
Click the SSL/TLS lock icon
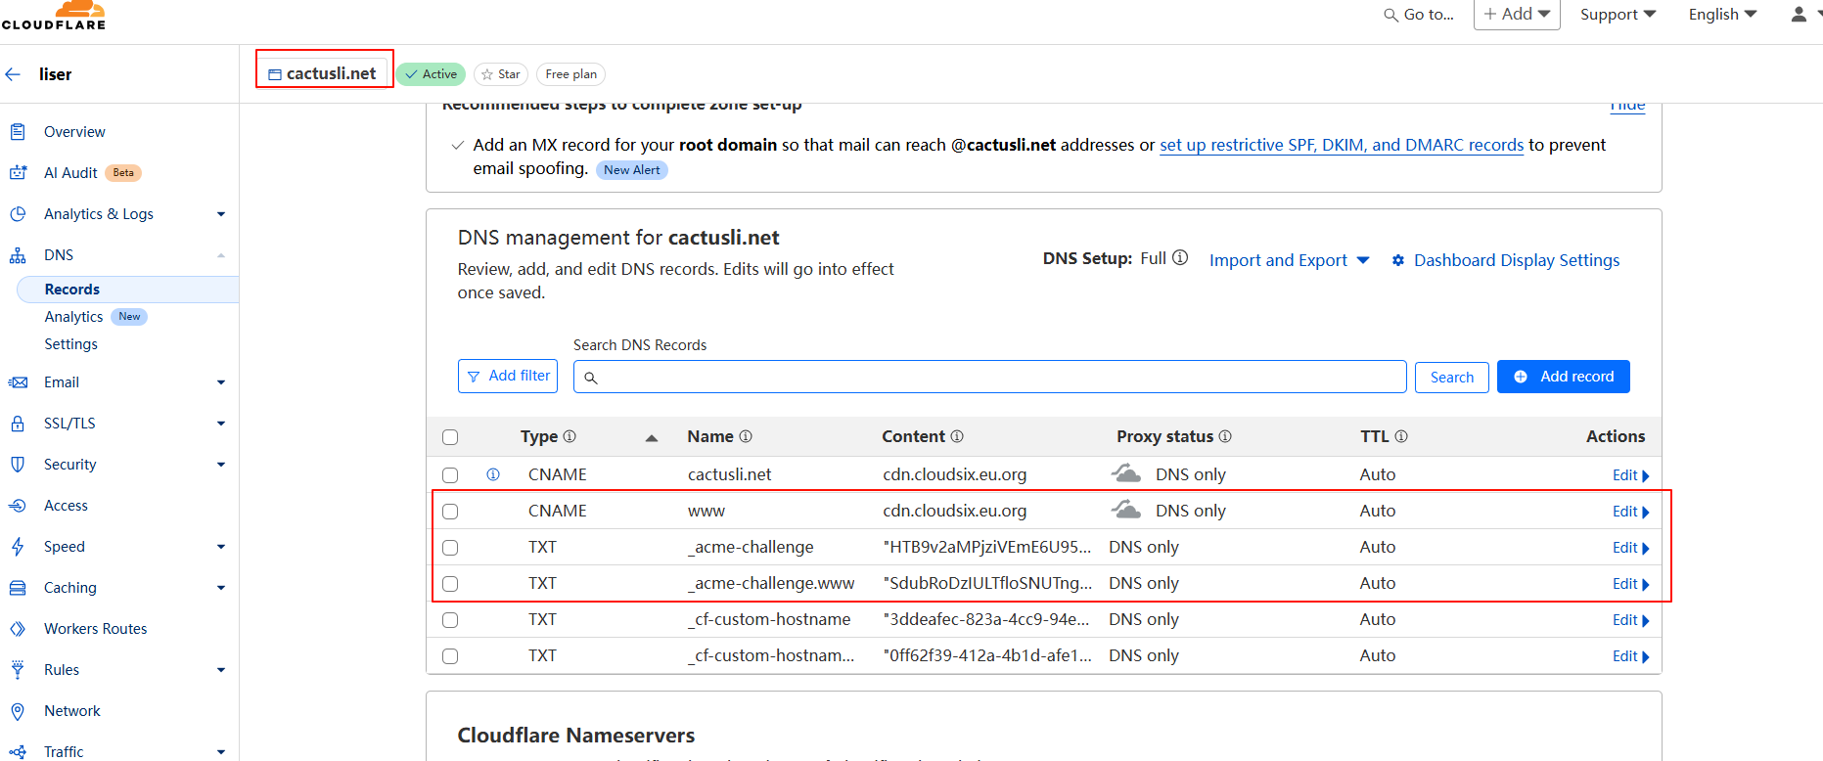pos(18,424)
